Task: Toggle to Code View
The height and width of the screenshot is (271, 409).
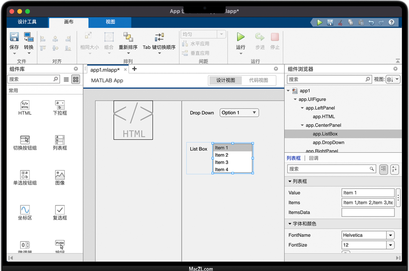Action: tap(258, 80)
